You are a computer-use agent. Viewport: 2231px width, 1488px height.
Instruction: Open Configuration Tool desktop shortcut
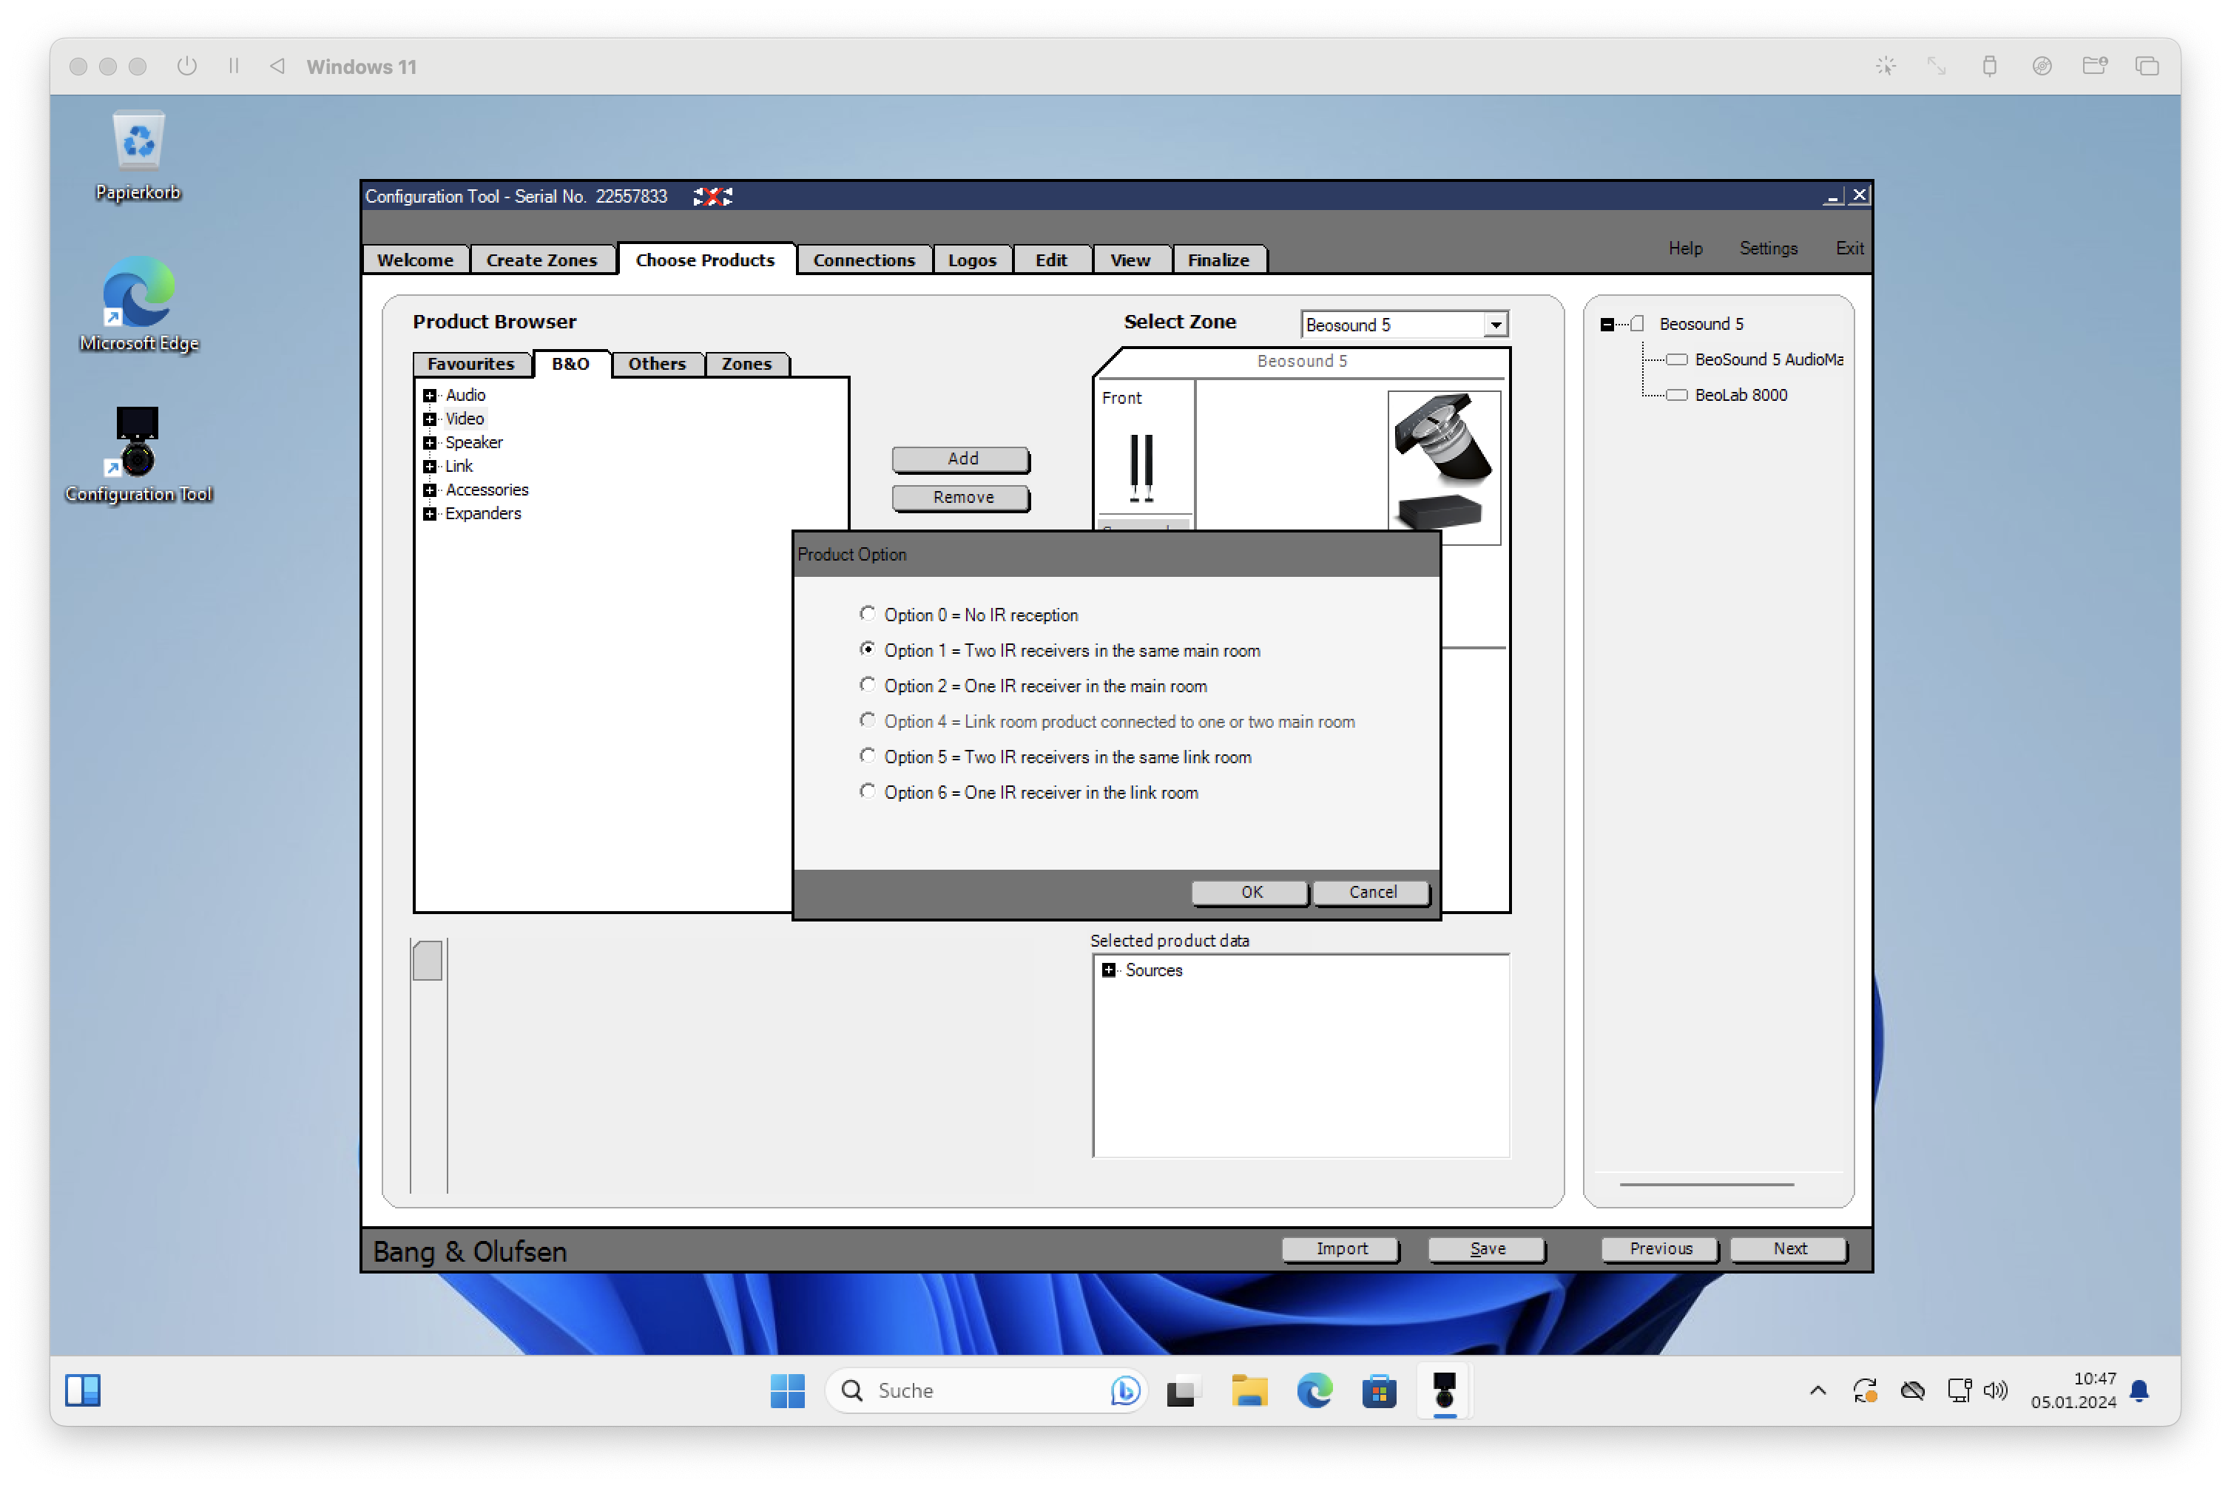138,455
